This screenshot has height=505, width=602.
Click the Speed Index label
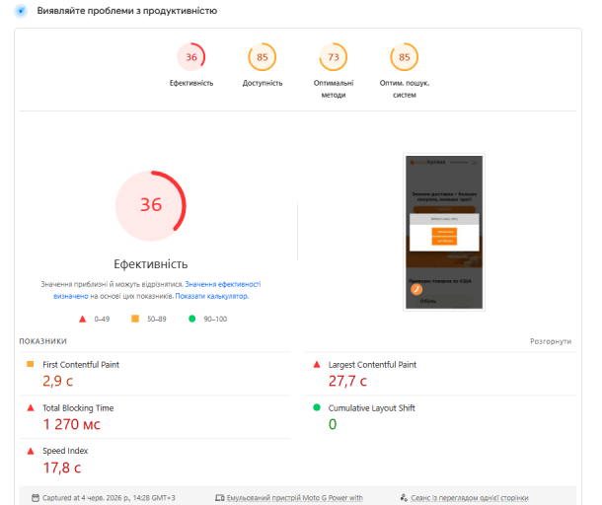coord(65,451)
